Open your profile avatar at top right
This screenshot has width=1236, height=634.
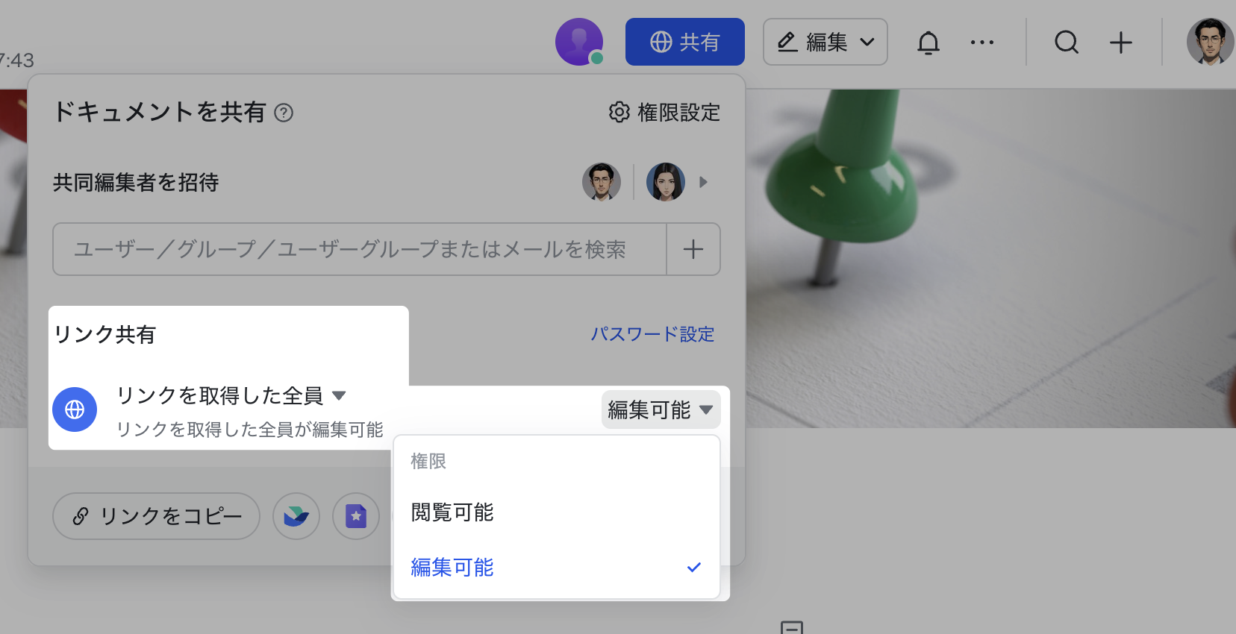1209,42
